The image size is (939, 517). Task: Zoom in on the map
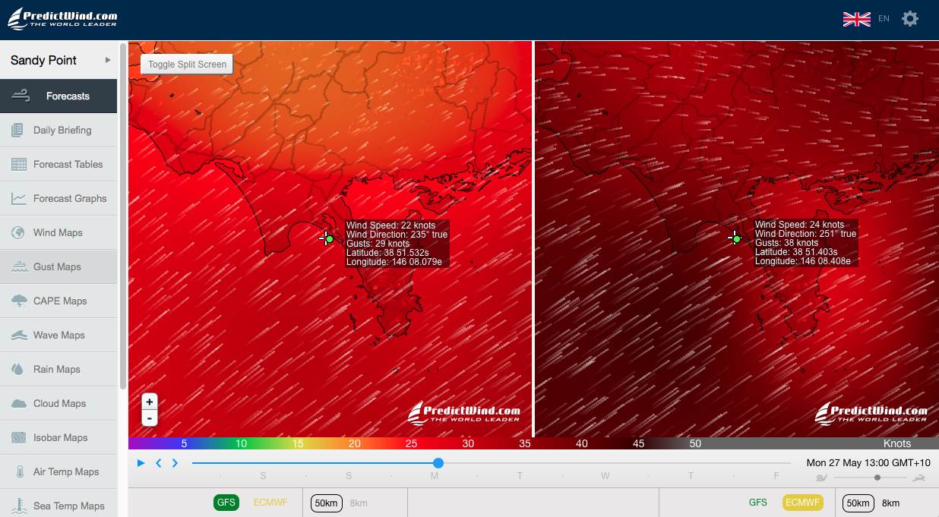pos(150,402)
